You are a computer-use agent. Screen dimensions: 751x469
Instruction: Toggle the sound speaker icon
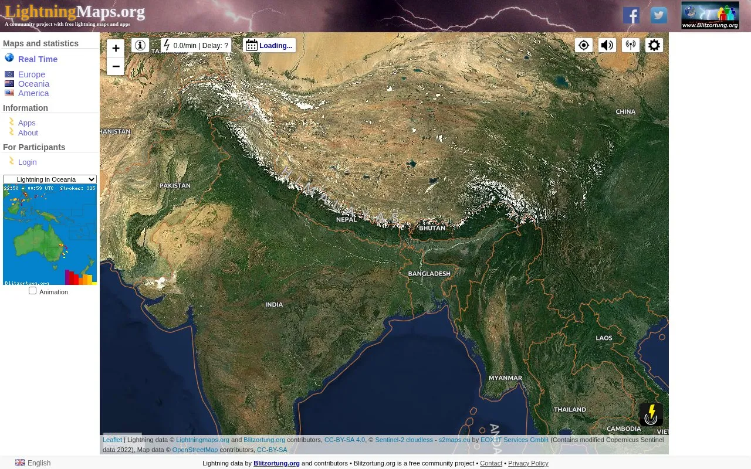tap(607, 45)
